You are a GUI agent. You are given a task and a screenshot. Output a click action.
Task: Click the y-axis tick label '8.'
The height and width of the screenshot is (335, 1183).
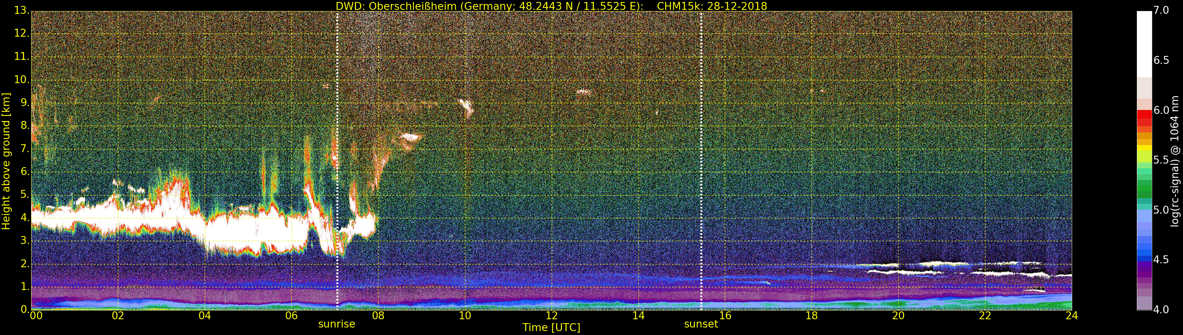coord(25,126)
